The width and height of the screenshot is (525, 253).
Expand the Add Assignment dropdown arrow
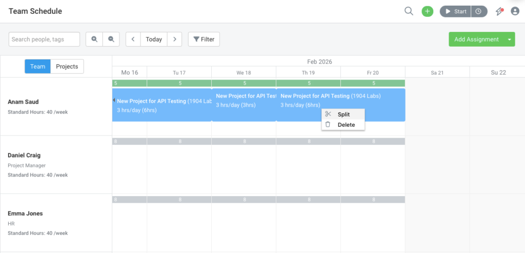[x=510, y=40]
